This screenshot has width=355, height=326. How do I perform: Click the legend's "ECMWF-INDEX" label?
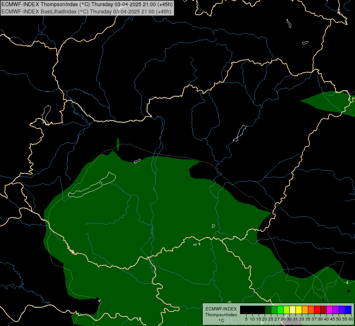pos(221,309)
